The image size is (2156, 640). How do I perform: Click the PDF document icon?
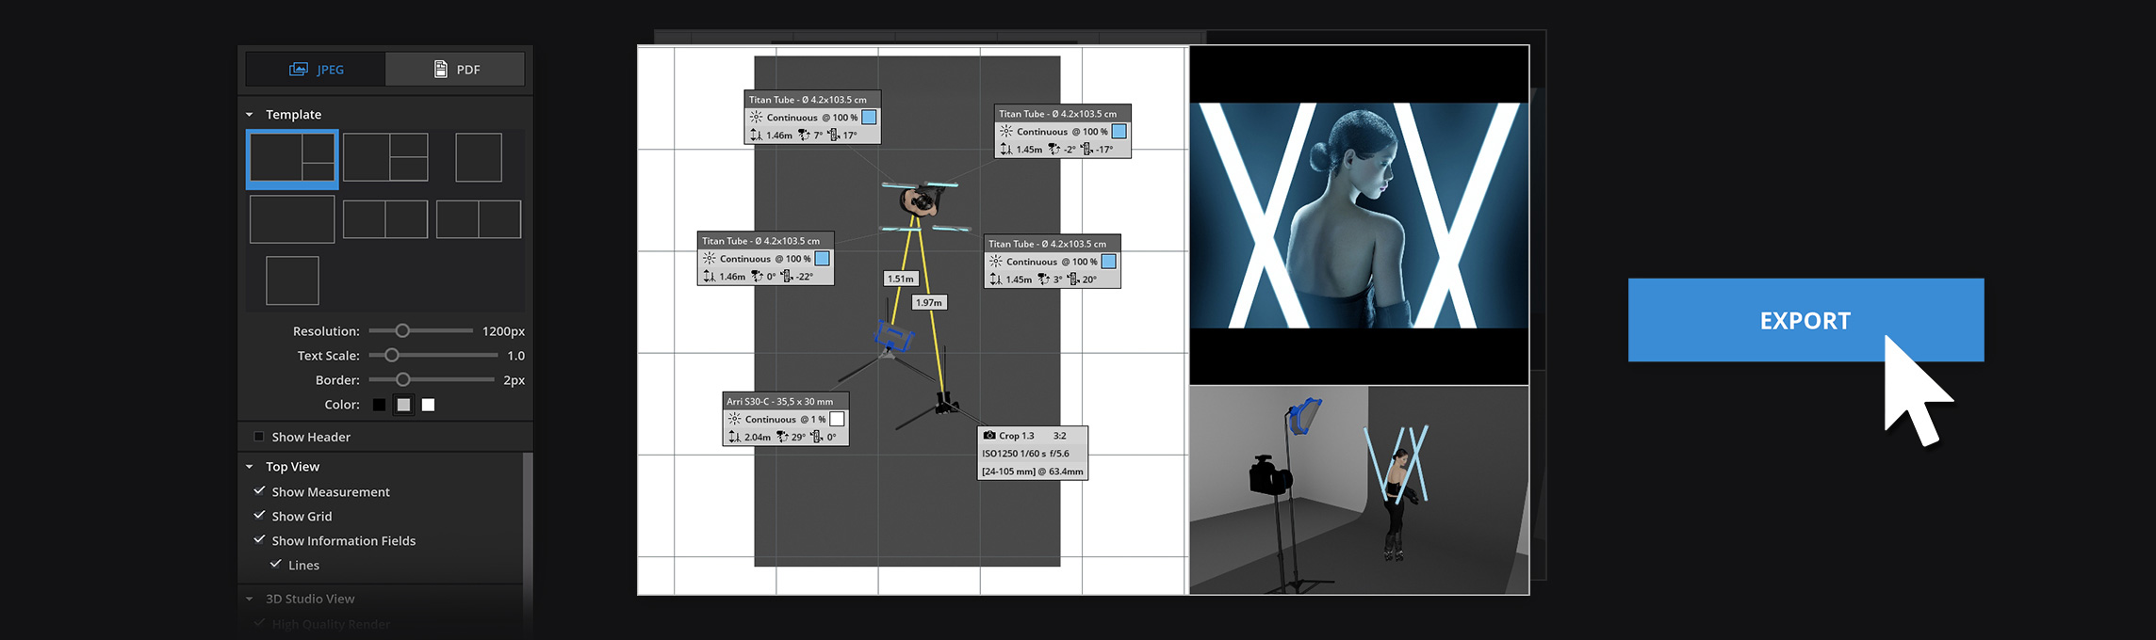[440, 69]
